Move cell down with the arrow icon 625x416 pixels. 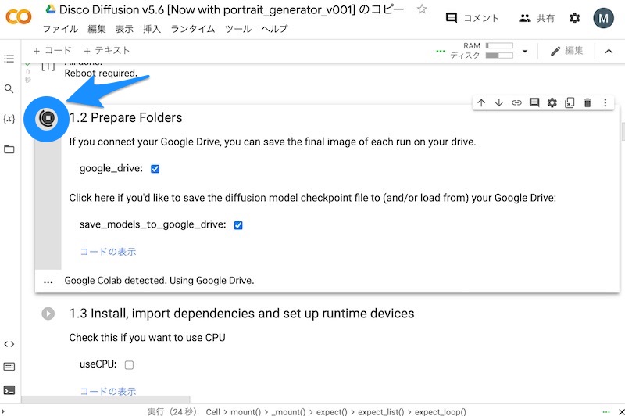click(x=498, y=102)
